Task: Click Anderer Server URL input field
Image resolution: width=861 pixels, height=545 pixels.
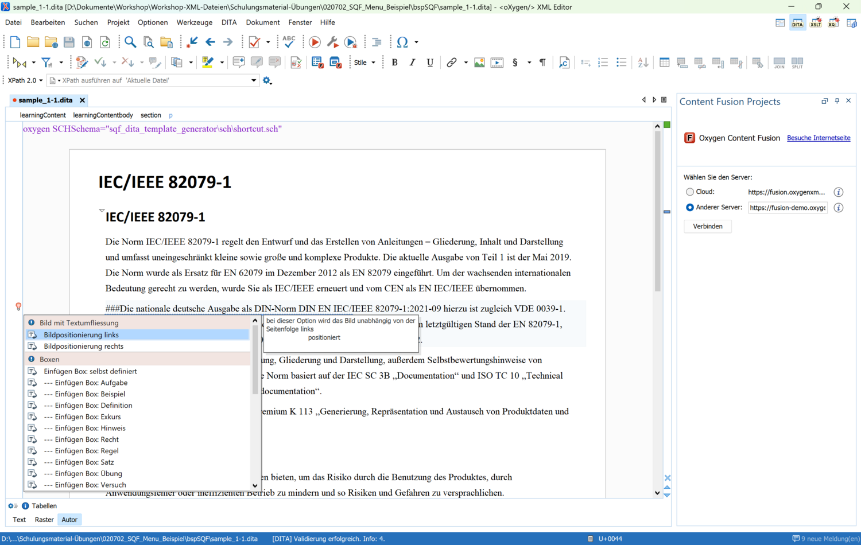Action: coord(788,208)
